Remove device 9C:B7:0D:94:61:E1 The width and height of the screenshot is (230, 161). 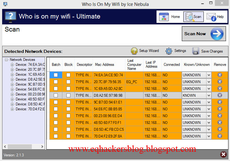click(x=220, y=102)
